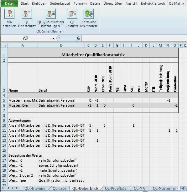
Task: Click the horizontal scrollbar left arrow
Action: click(183, 188)
